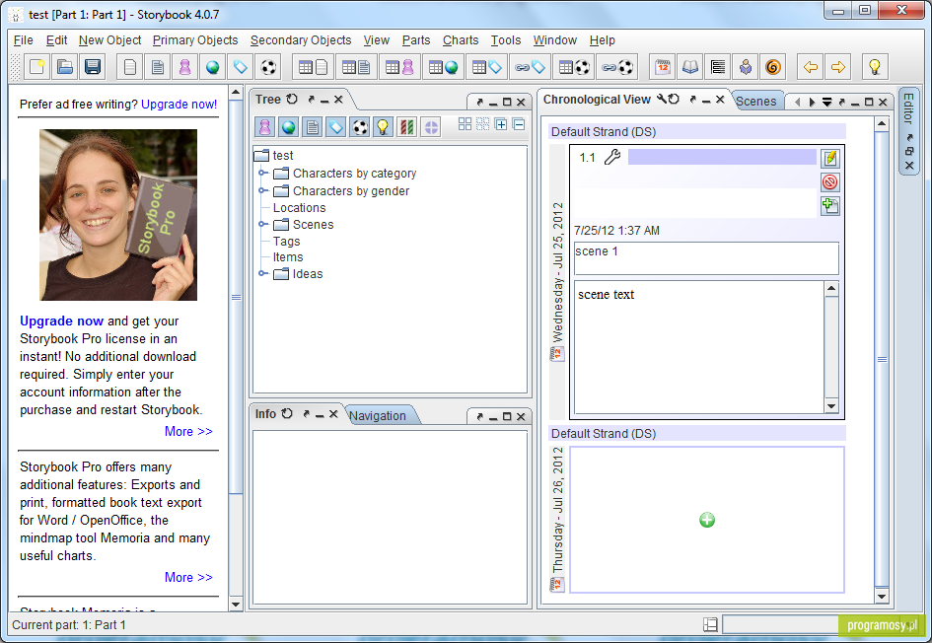Toggle characters display in the Tree toolbar

pos(264,126)
